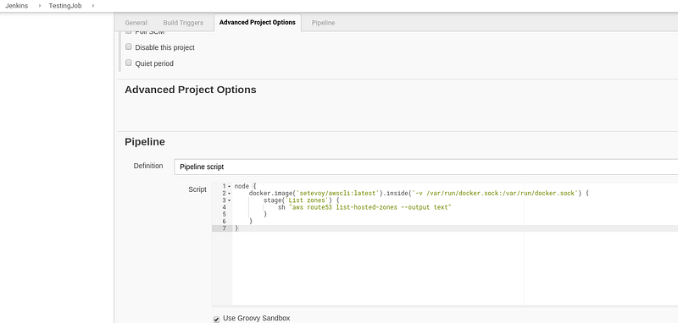Click the 'aws route53 list-hosted-zones' code line

coord(364,207)
